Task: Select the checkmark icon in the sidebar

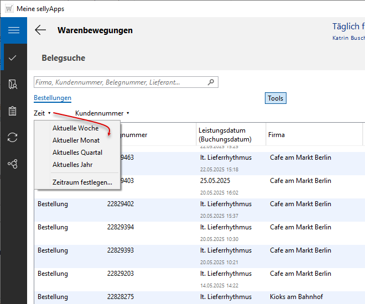Action: 13,57
